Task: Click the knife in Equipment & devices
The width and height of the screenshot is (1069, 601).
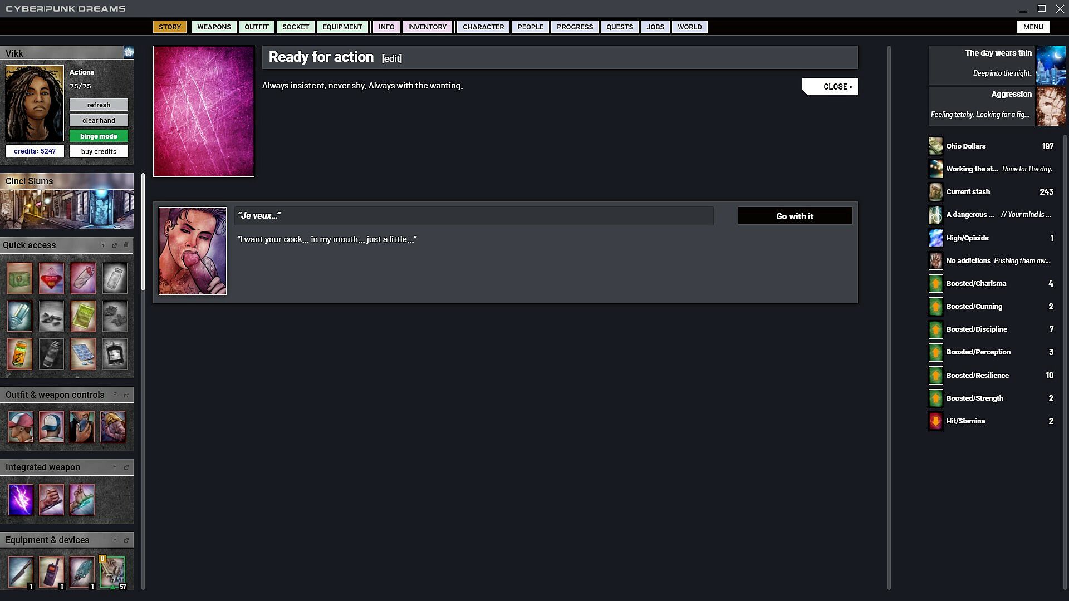Action: pos(21,572)
